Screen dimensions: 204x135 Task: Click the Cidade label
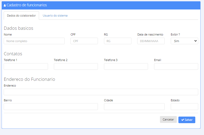point(108,100)
